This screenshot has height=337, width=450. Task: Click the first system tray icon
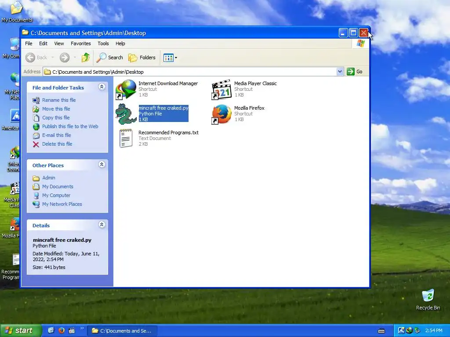[401, 331]
